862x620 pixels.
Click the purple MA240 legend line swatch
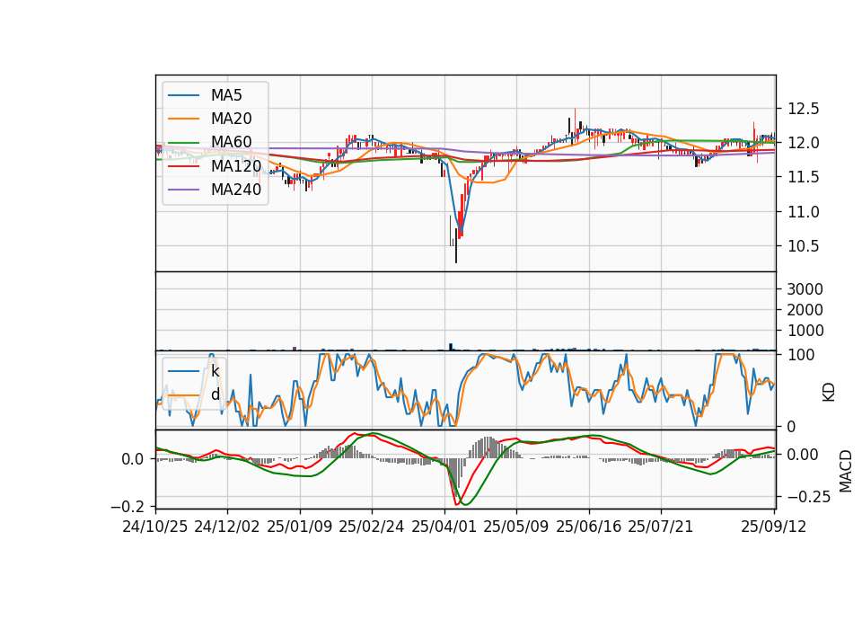point(183,190)
